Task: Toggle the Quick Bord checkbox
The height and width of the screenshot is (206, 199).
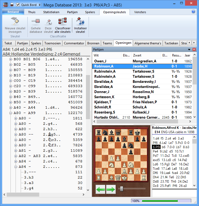Action: pyautogui.click(x=18, y=5)
